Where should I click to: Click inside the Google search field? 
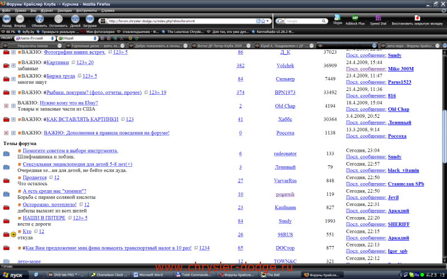[x=303, y=21]
